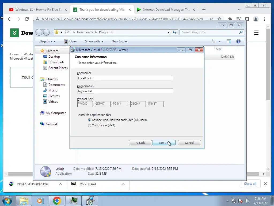274x206 pixels.
Task: Click the Username text field
Action: coord(125,78)
